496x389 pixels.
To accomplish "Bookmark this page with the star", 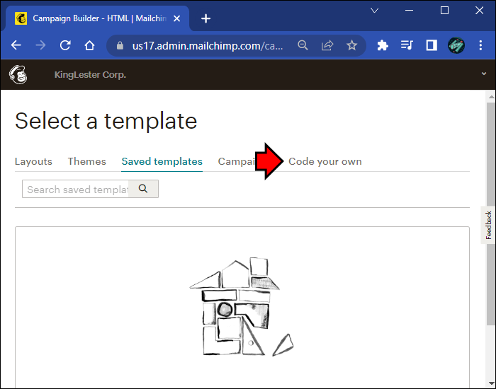I will [351, 45].
